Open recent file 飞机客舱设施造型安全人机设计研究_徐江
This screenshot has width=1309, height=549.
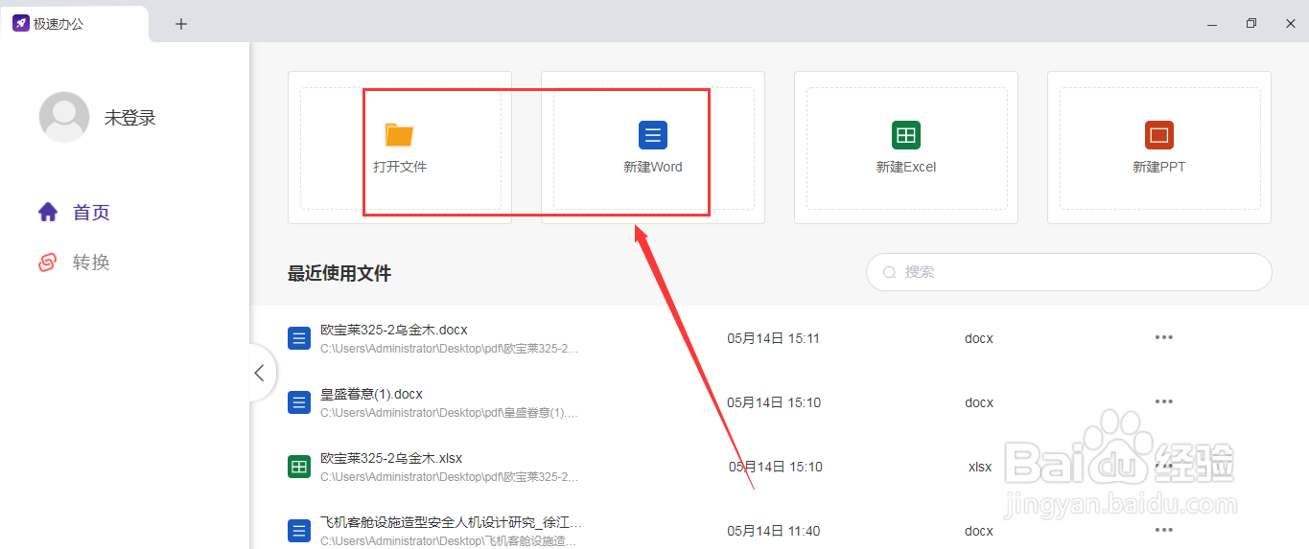[452, 522]
